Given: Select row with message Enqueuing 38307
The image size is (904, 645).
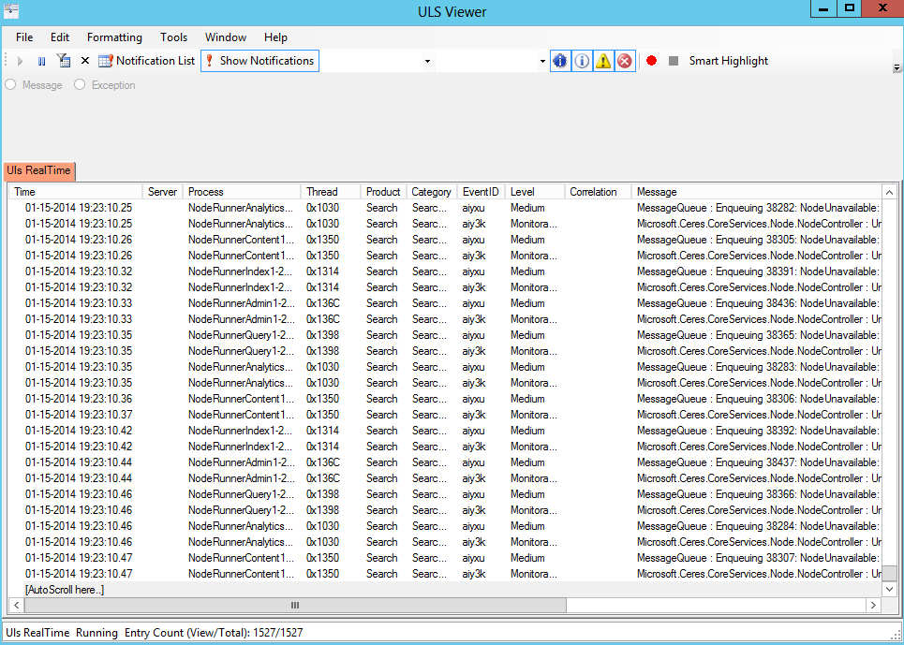Looking at the screenshot, I should (x=445, y=558).
